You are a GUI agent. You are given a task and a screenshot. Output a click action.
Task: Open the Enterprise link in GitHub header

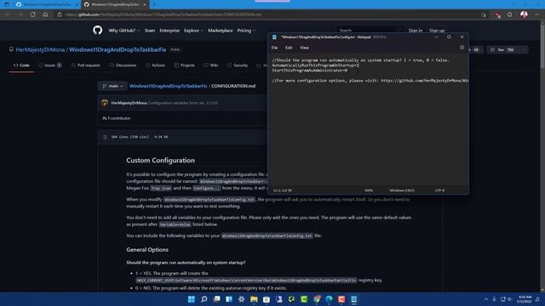point(169,31)
